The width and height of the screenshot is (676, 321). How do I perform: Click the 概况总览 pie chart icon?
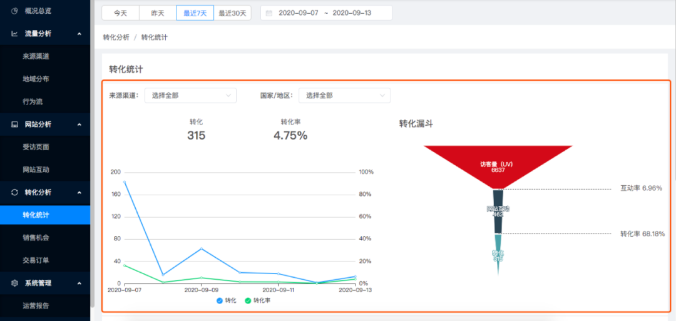pos(14,11)
